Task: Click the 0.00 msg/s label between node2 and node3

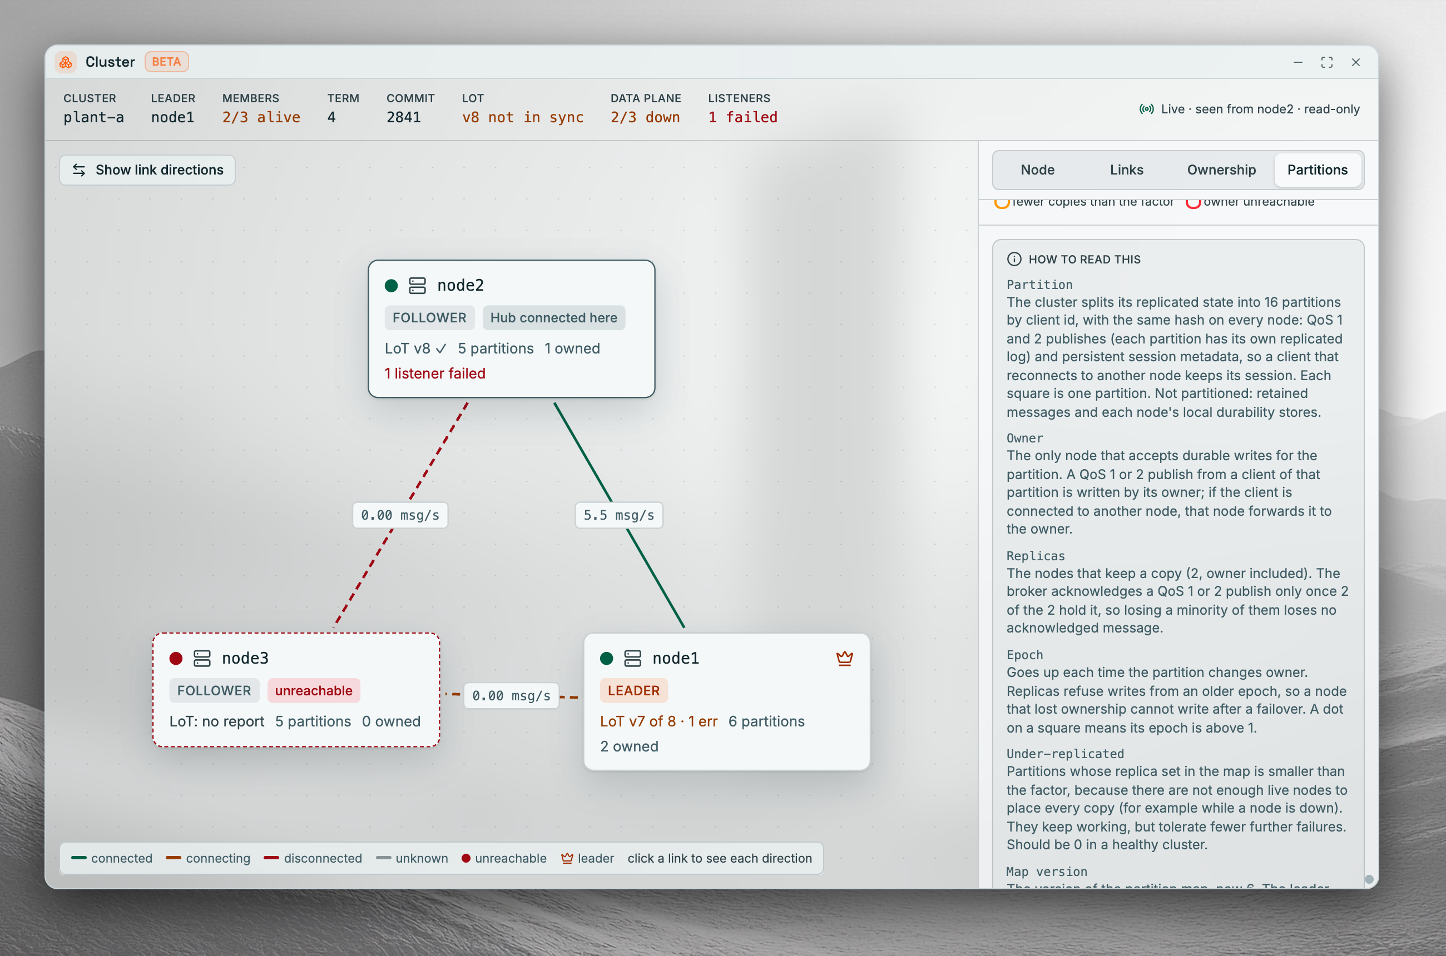Action: [x=400, y=515]
